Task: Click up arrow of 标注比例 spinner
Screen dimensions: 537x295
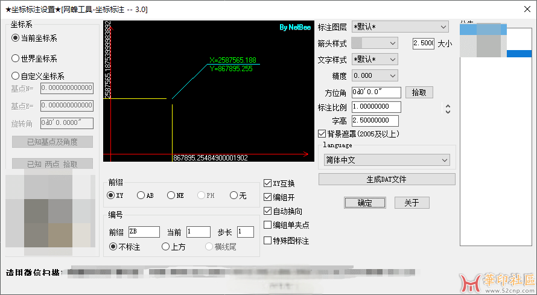Action: (x=448, y=106)
